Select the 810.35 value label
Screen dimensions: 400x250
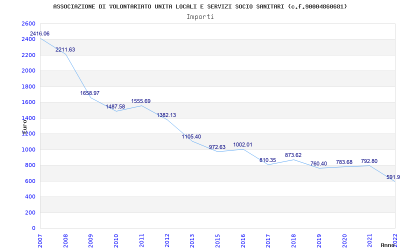tap(267, 160)
